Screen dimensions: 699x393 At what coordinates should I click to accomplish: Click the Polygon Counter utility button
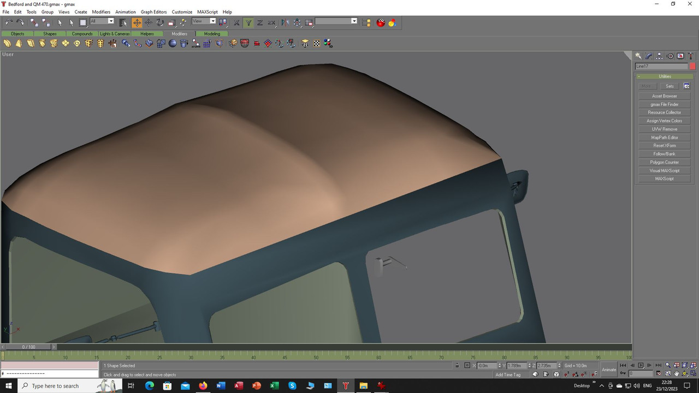(x=665, y=162)
